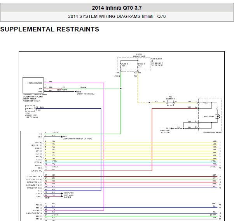This screenshot has height=221, width=234.
Task: Click the left side of dash ground symbol
Action: point(172,128)
